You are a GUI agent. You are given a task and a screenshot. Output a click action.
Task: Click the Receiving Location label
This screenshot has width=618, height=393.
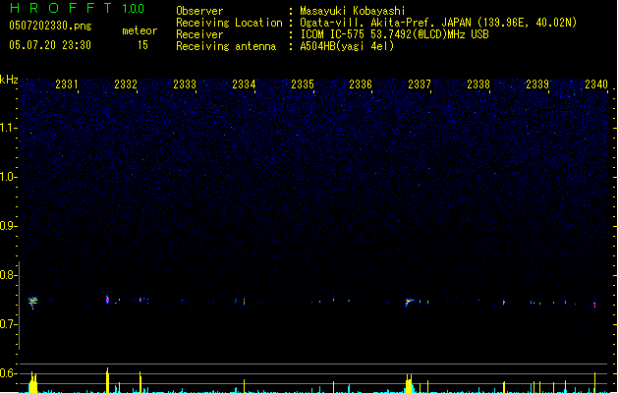coord(229,23)
